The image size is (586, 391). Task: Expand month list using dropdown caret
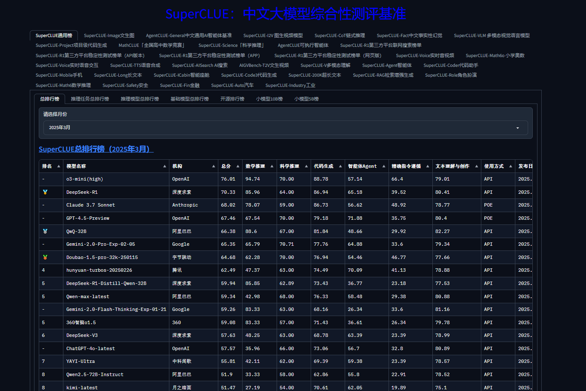(x=518, y=128)
